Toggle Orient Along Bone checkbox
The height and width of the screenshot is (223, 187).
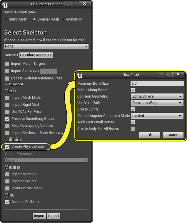coord(133,90)
